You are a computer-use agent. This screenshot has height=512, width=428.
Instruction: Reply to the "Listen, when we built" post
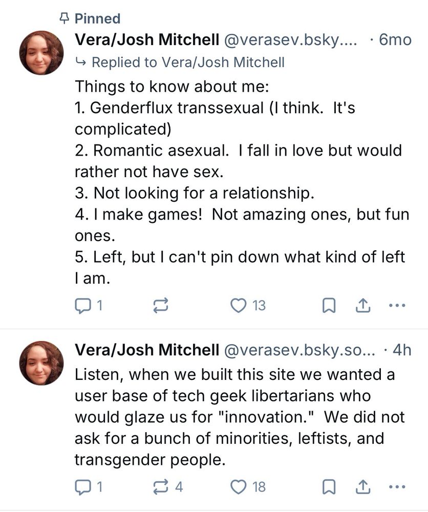tap(82, 486)
